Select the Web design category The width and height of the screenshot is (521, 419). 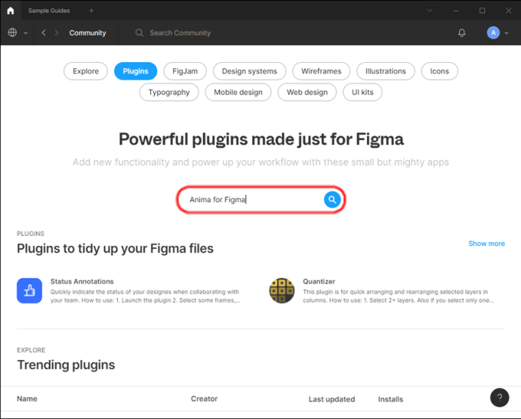pos(307,92)
